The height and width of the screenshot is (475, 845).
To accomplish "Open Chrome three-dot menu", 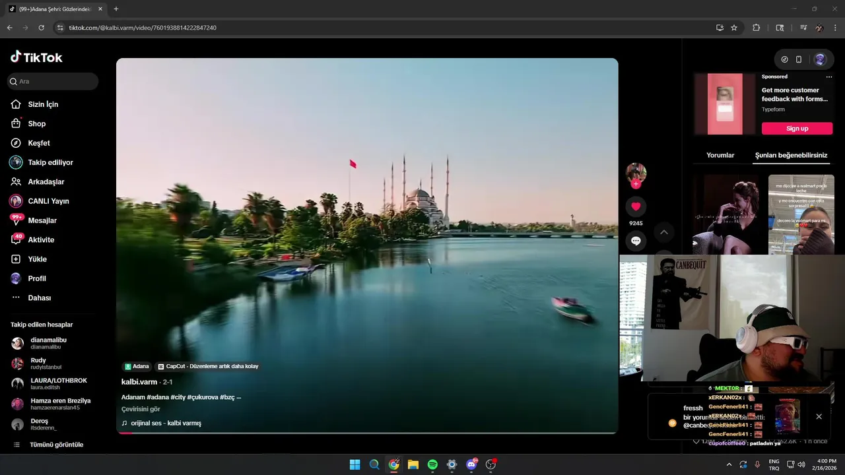I will point(836,28).
